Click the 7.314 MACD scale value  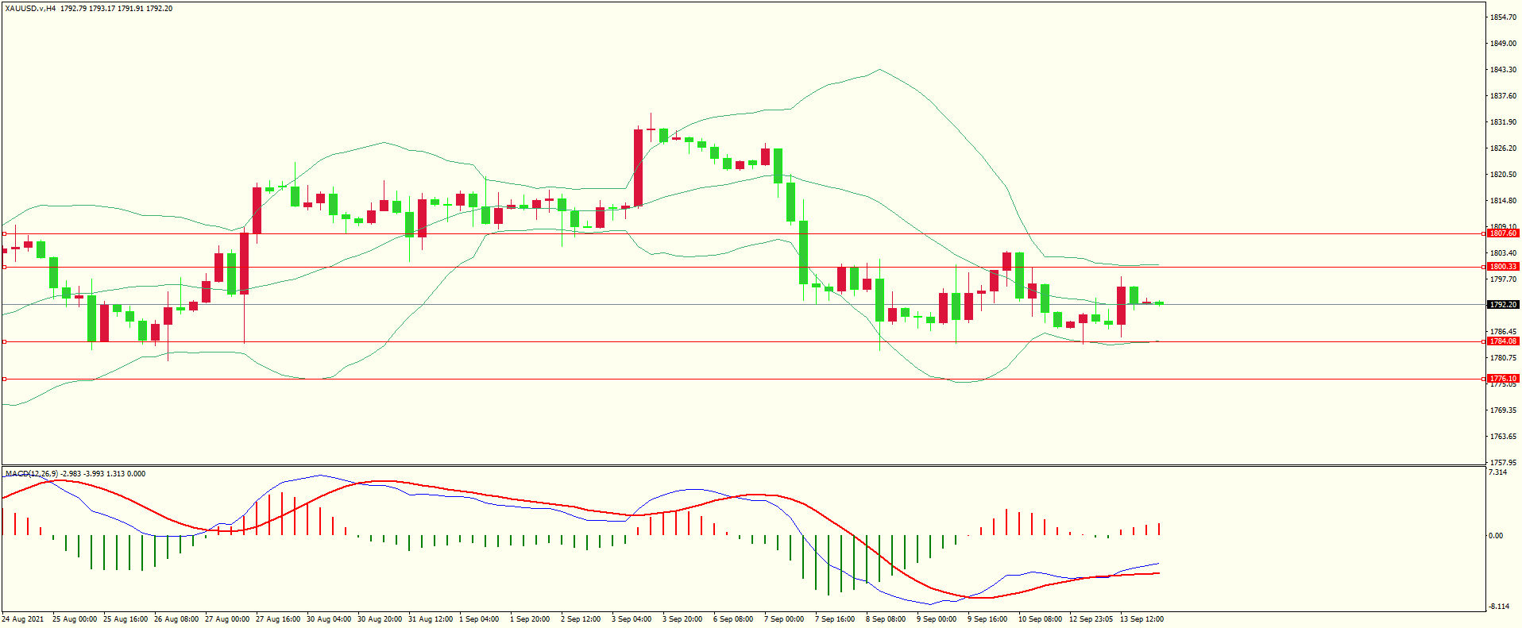coord(1497,472)
